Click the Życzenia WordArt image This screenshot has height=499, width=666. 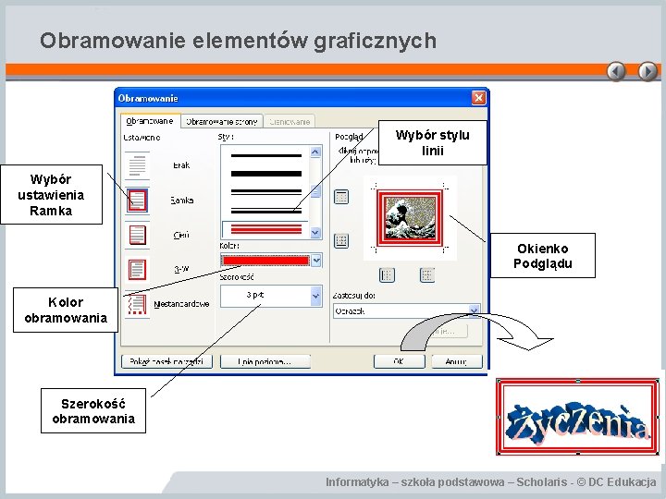click(577, 417)
